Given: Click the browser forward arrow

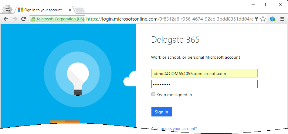Looking at the screenshot, I should pyautogui.click(x=15, y=19).
